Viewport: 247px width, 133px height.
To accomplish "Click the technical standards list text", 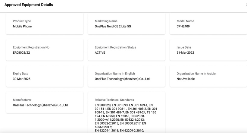I will 126,118.
